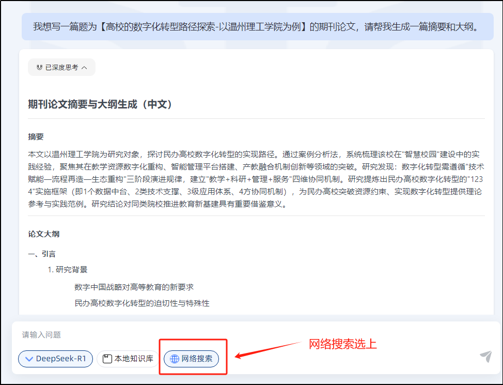Click the deep thinking icon beside 已深度思考
Screen dimensions: 503x385
pyautogui.click(x=39, y=67)
